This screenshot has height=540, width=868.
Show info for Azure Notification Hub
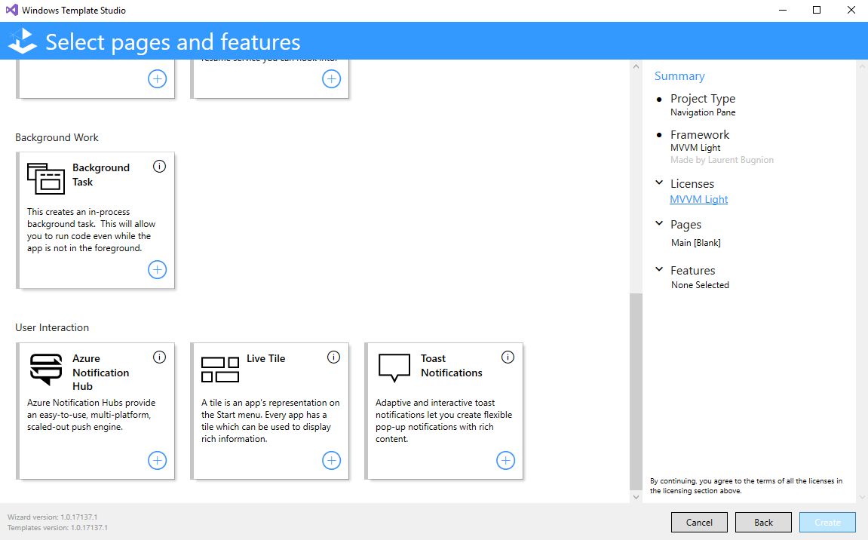159,357
